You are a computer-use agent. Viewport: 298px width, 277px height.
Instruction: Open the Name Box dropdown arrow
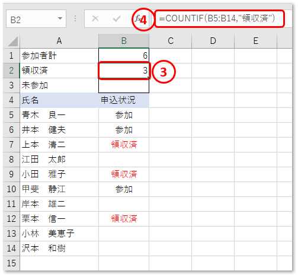[x=60, y=18]
